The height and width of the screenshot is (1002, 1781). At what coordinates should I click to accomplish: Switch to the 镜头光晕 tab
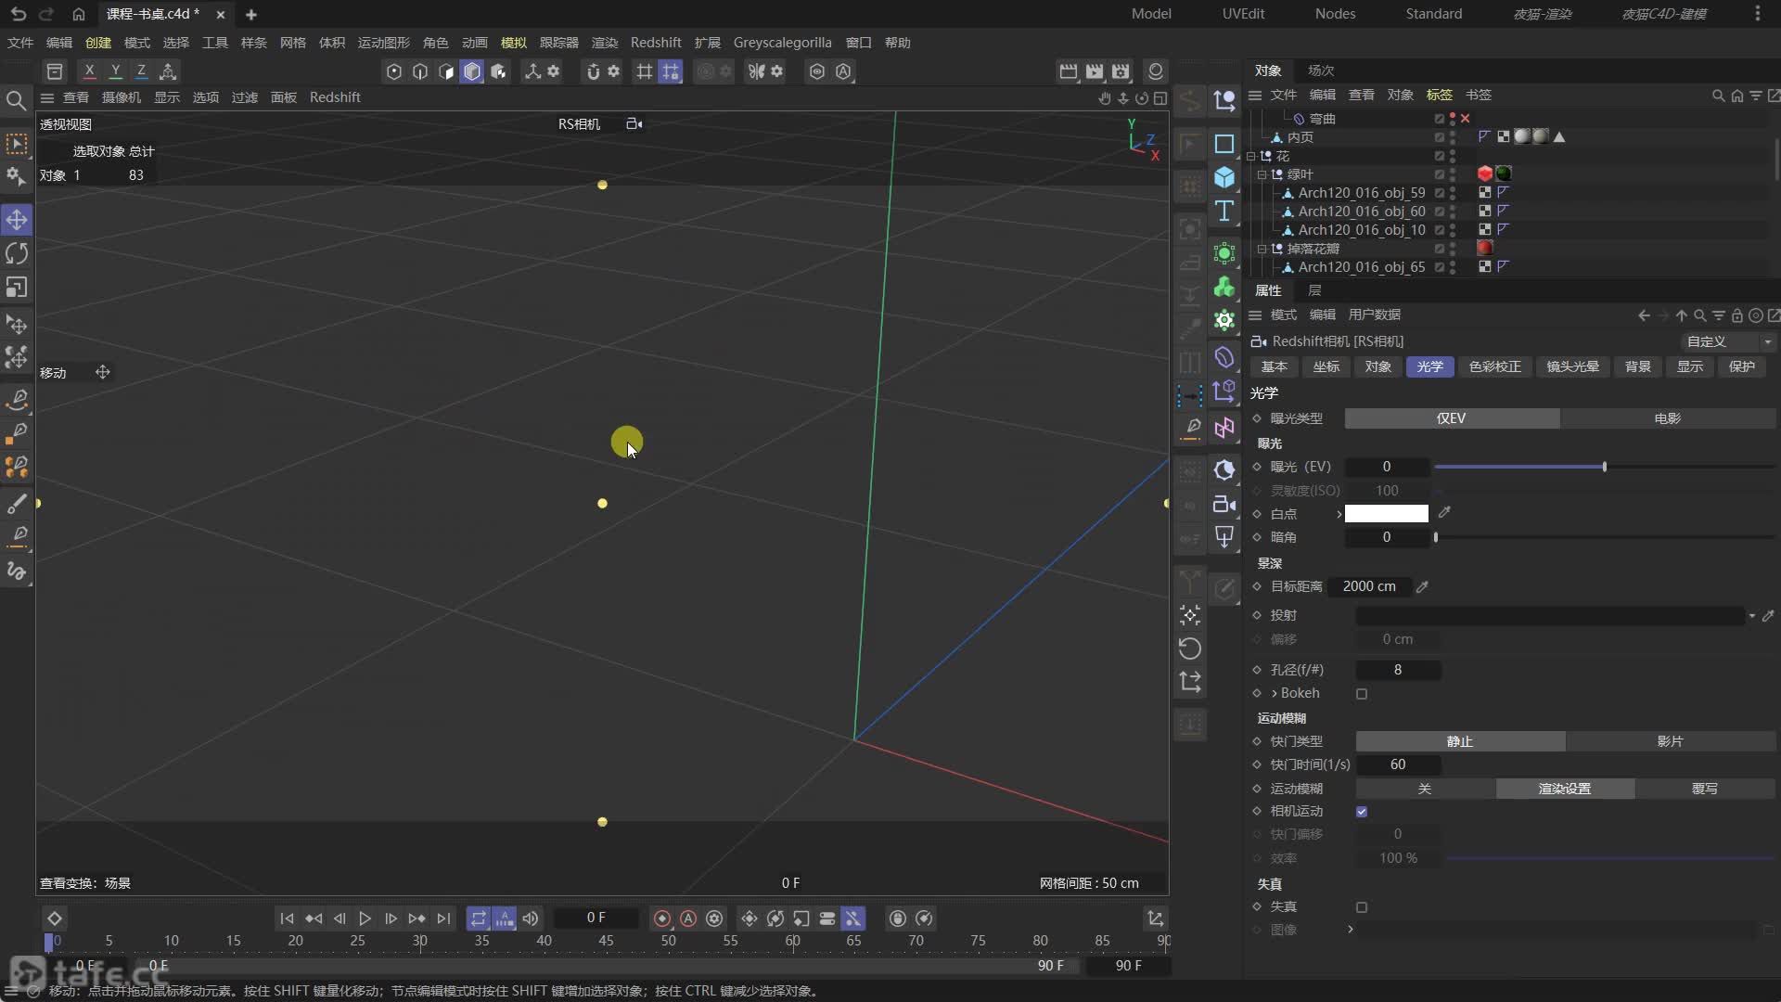(x=1573, y=366)
